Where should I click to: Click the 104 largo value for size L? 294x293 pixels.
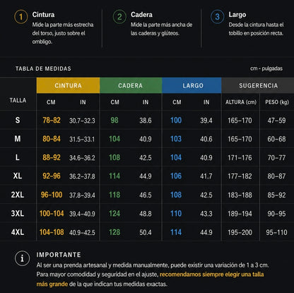(x=176, y=157)
